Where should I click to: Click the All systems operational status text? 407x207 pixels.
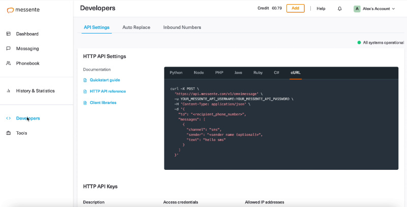coord(384,43)
